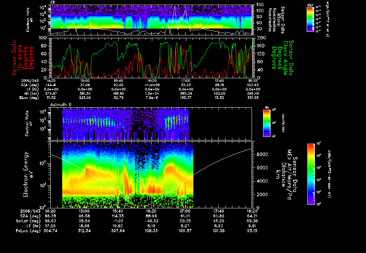Select the 'ER' panel title
This screenshot has width=366, height=253.
53,2
